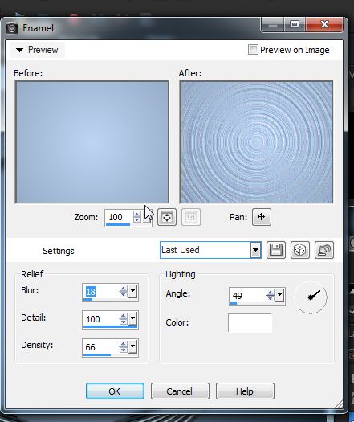Increase the Zoom value with up stepper
354x422 pixels.
coord(136,215)
